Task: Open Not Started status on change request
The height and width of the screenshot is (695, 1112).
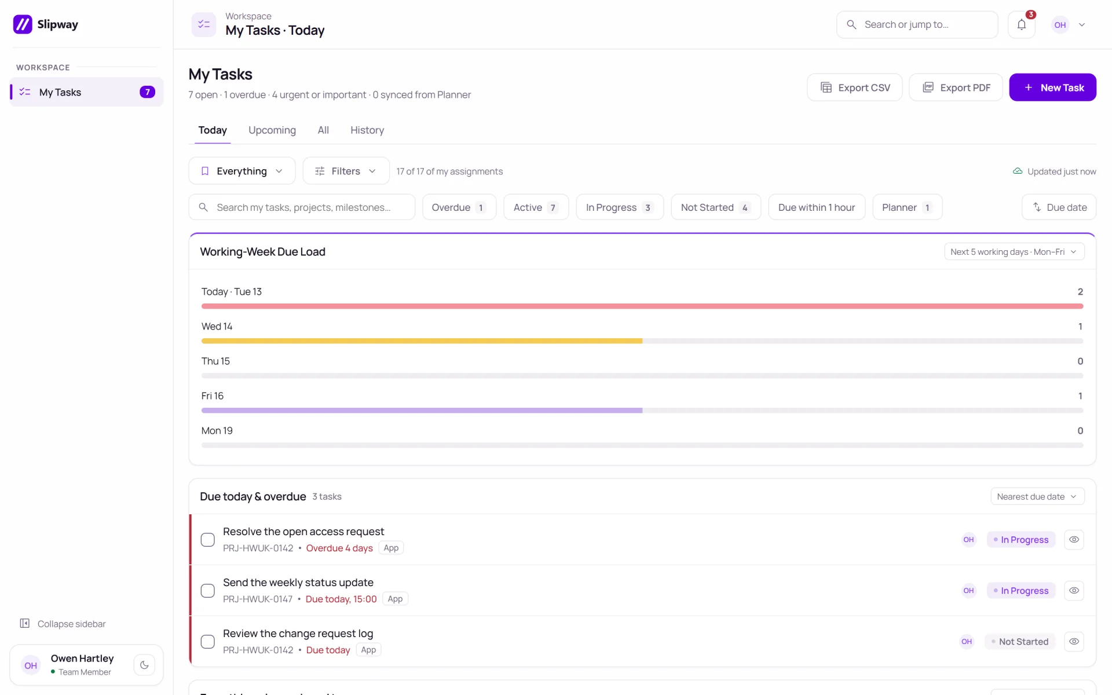Action: pyautogui.click(x=1020, y=642)
